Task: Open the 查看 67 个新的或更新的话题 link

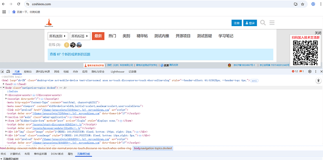Action: [70, 54]
